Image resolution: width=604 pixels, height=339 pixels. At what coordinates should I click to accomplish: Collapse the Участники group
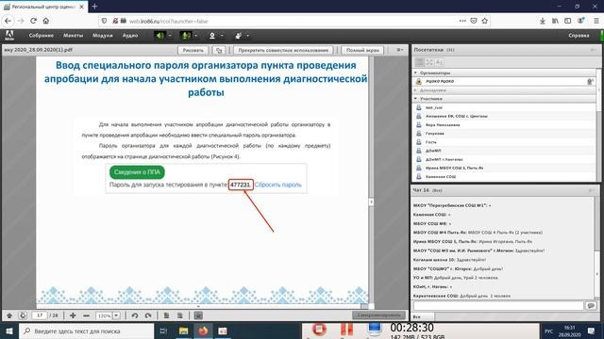tap(415, 99)
